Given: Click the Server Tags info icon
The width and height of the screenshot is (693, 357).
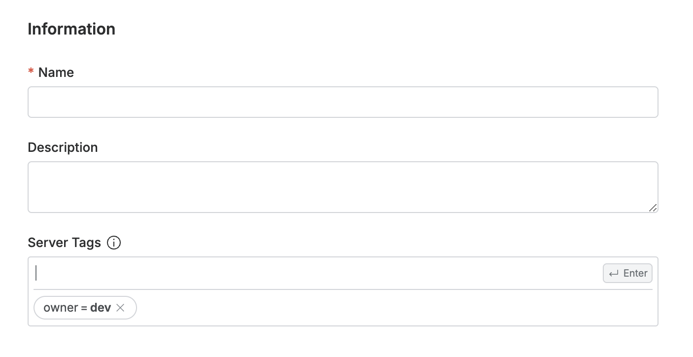Looking at the screenshot, I should [114, 243].
